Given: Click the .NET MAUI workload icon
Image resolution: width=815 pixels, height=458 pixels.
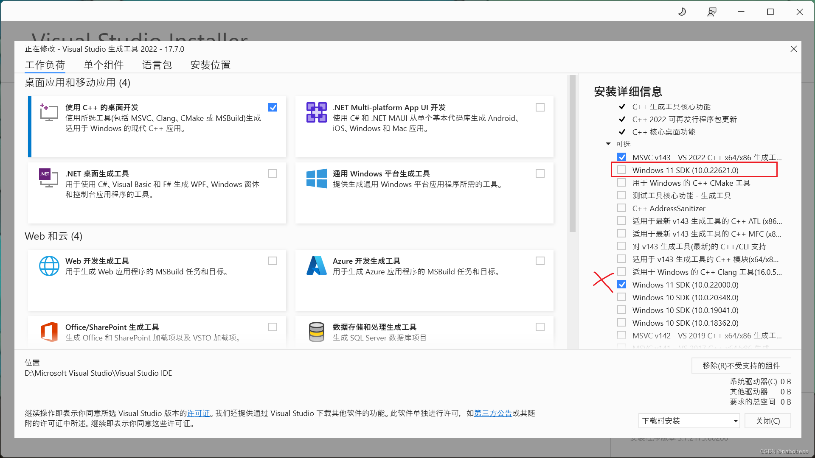Looking at the screenshot, I should [x=317, y=113].
